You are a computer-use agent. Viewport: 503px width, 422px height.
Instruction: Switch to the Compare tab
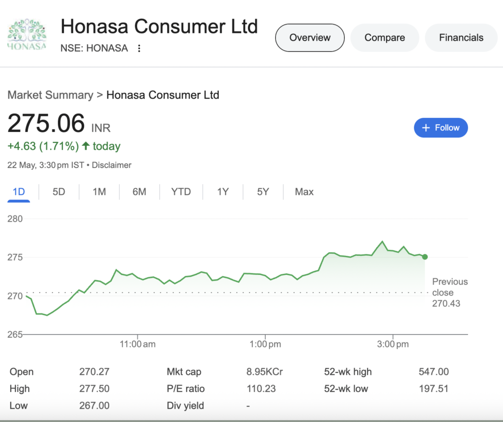click(x=385, y=37)
